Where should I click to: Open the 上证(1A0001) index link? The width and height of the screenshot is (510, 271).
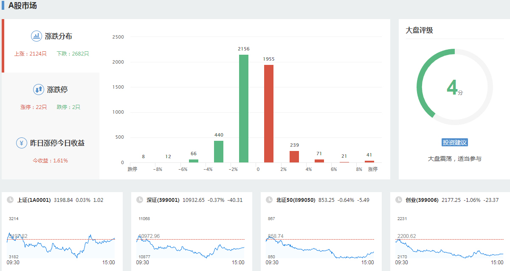coord(34,200)
